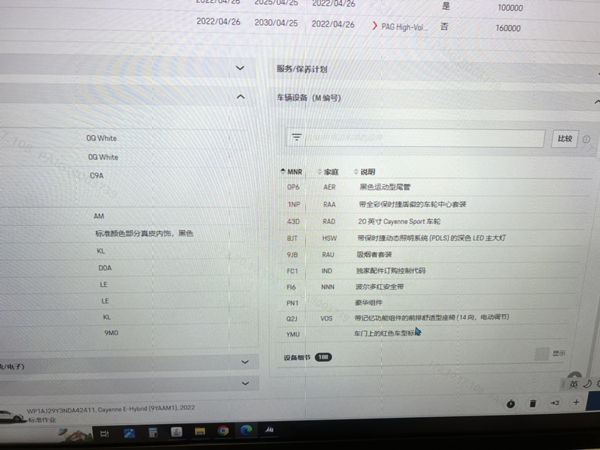Sort the table by the MNR column
Viewport: 600px width, 450px height.
pos(291,172)
